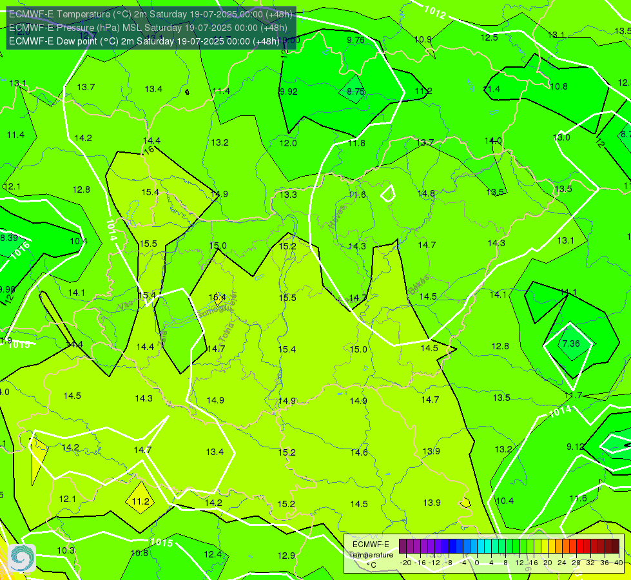Viewport: 631px width, 580px height.
Task: Click the Vas county label
Action: pyautogui.click(x=125, y=305)
